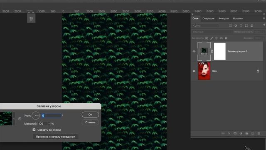This screenshot has height=150, width=266.
Task: Click the Отмена button
Action: 90,122
